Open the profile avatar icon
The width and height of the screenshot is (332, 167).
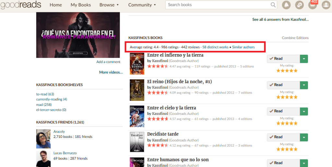[326, 5]
